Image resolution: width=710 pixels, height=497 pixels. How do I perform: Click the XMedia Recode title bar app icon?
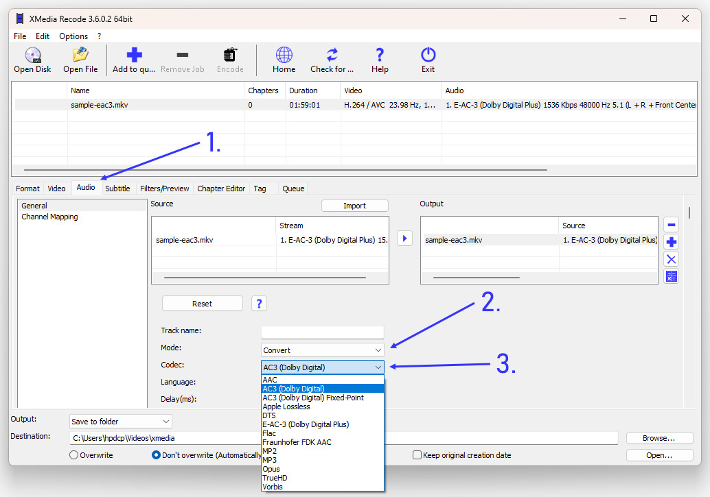coord(20,19)
